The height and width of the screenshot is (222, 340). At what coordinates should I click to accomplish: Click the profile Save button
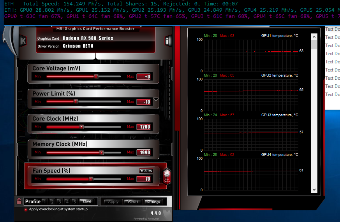87,201
